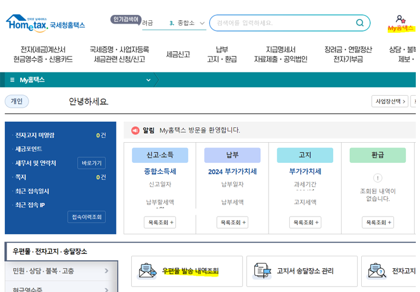The image size is (420, 292).
Task: Click the hamburger icon beside My홈택스
Action: click(12, 80)
